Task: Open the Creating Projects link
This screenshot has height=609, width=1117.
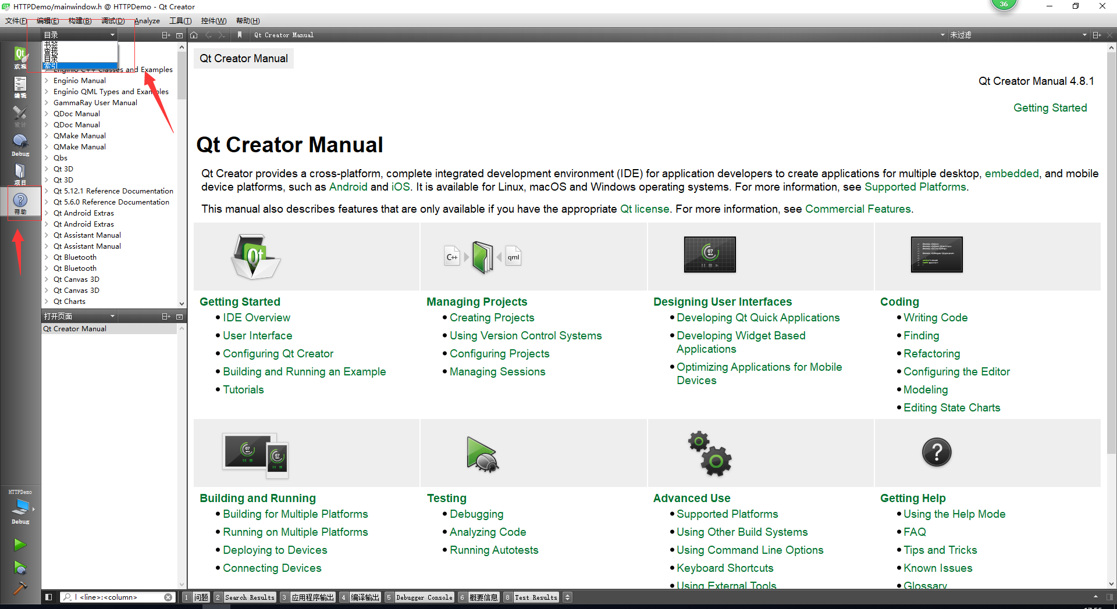Action: (x=492, y=318)
